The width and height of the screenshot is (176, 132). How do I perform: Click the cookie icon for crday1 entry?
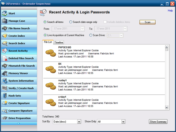click(51, 103)
